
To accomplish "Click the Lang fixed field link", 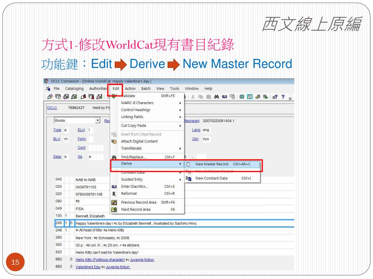I will tap(196, 130).
